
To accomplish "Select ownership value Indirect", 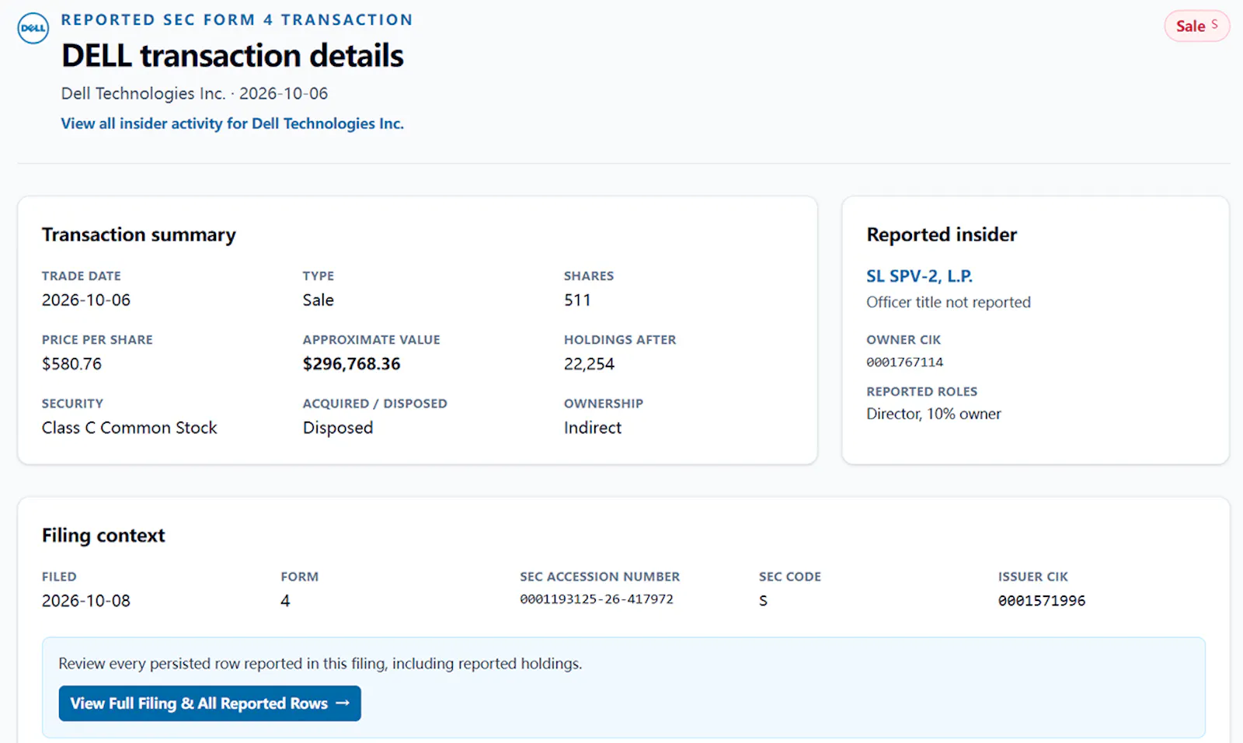I will coord(593,428).
